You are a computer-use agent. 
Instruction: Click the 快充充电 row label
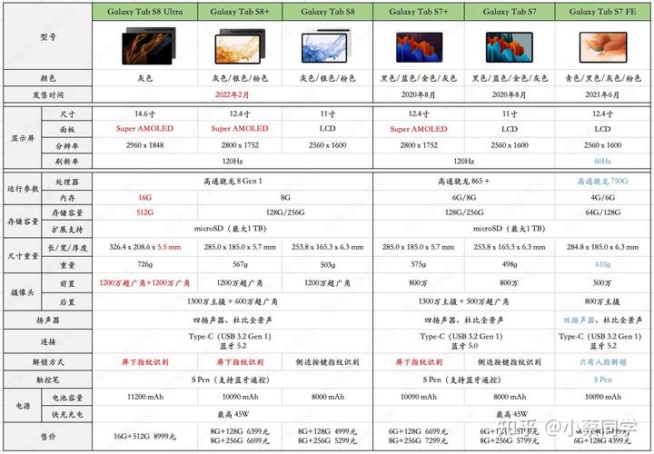coord(66,414)
